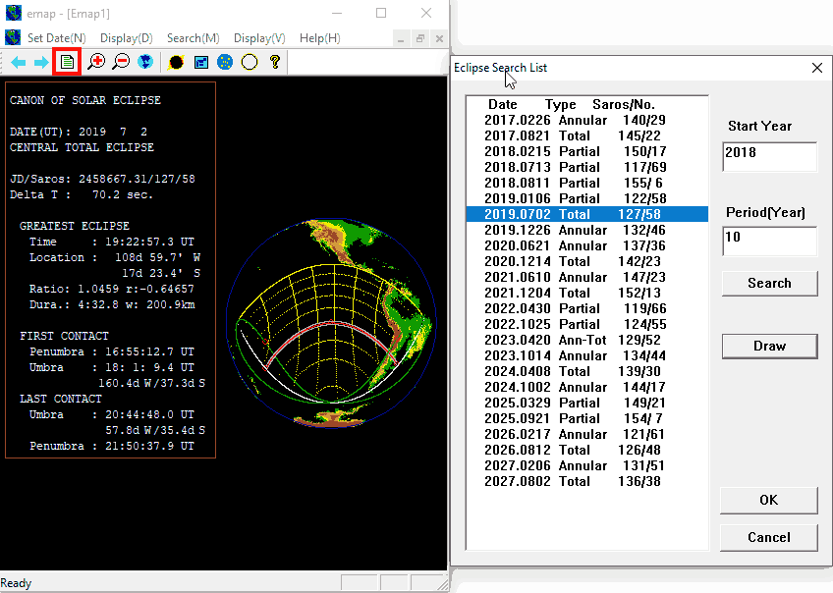Image resolution: width=833 pixels, height=593 pixels.
Task: Select eclipse 2019.0106 Partial 122/58
Action: (587, 198)
